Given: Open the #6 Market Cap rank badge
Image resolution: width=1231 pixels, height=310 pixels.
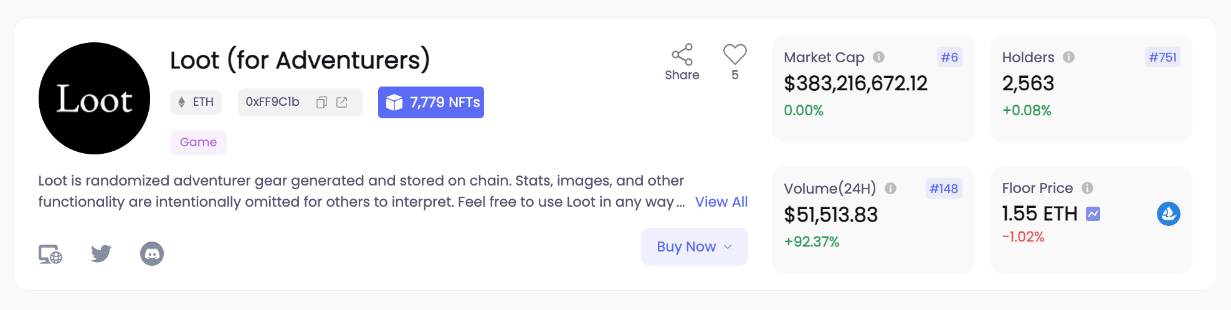Looking at the screenshot, I should 949,57.
